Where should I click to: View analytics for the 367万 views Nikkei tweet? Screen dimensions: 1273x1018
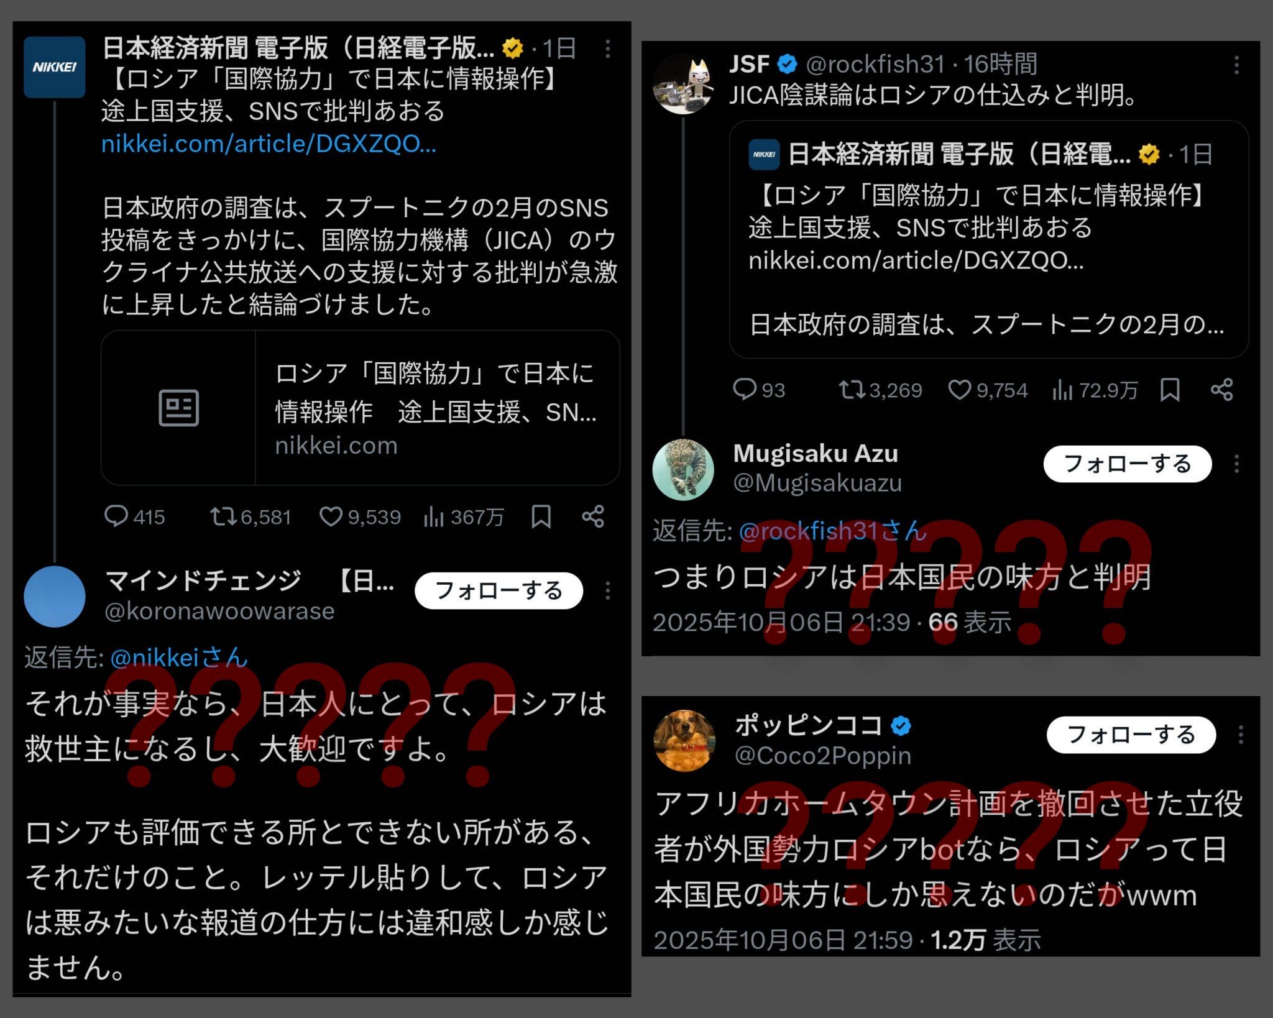(464, 517)
